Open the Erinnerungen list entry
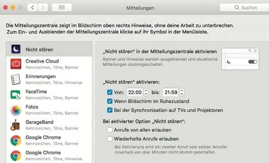 click(49, 79)
